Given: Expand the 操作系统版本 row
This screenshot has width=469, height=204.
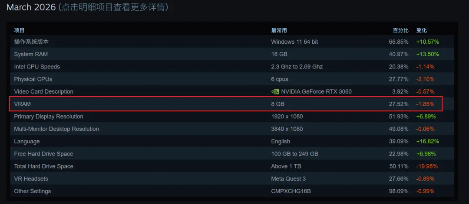Looking at the screenshot, I should (x=232, y=42).
